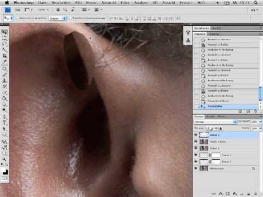Open Spotlight search in menu bar
This screenshot has width=263, height=197.
tap(256, 3)
